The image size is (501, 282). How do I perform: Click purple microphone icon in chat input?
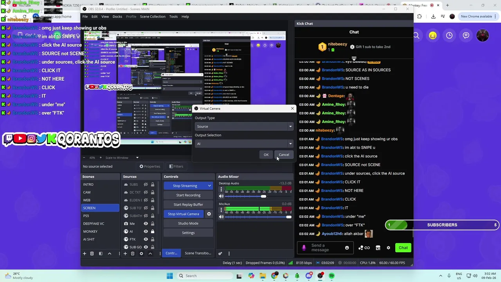click(304, 248)
